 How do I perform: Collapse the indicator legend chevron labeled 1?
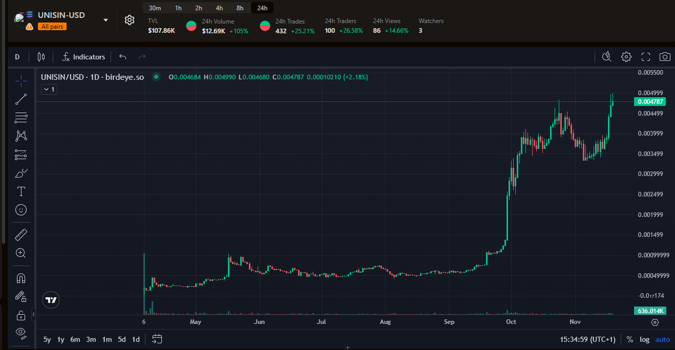point(49,89)
